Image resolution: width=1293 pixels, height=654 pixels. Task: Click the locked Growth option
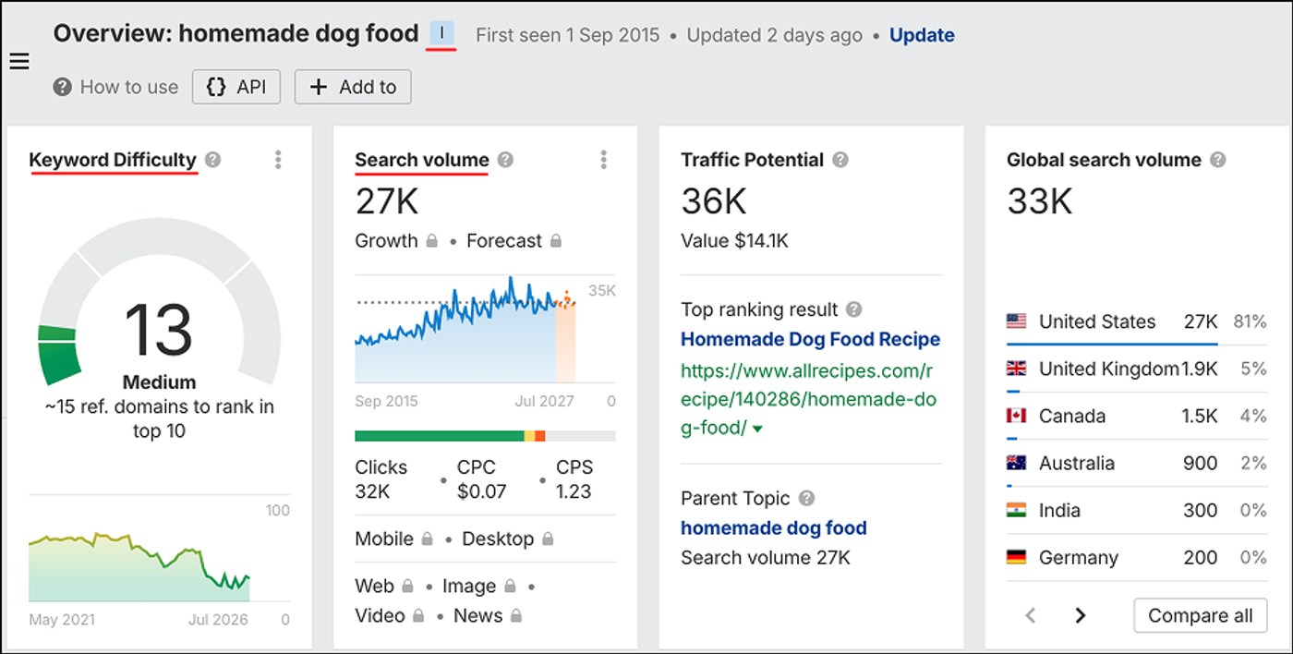coord(396,241)
